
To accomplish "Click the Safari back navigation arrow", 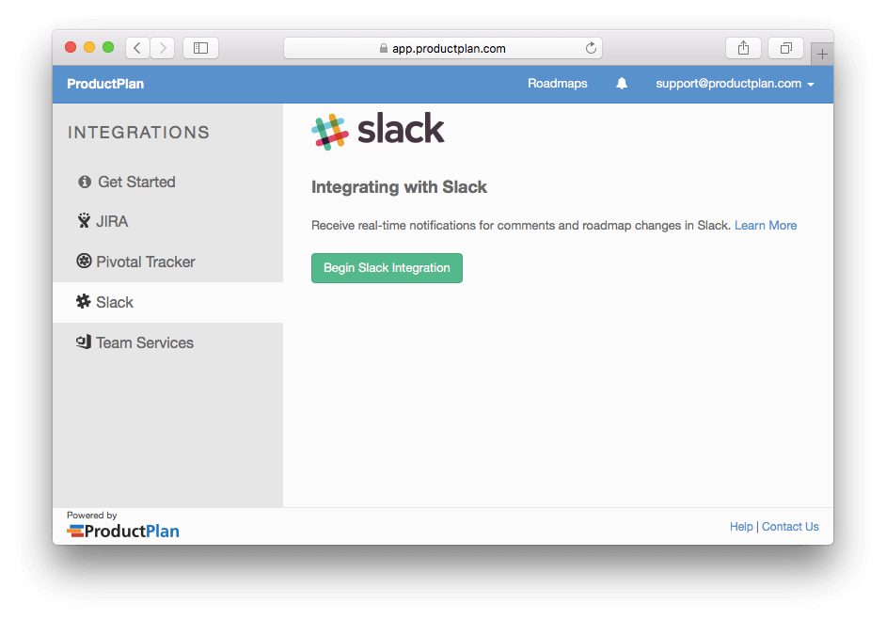I will pos(137,48).
